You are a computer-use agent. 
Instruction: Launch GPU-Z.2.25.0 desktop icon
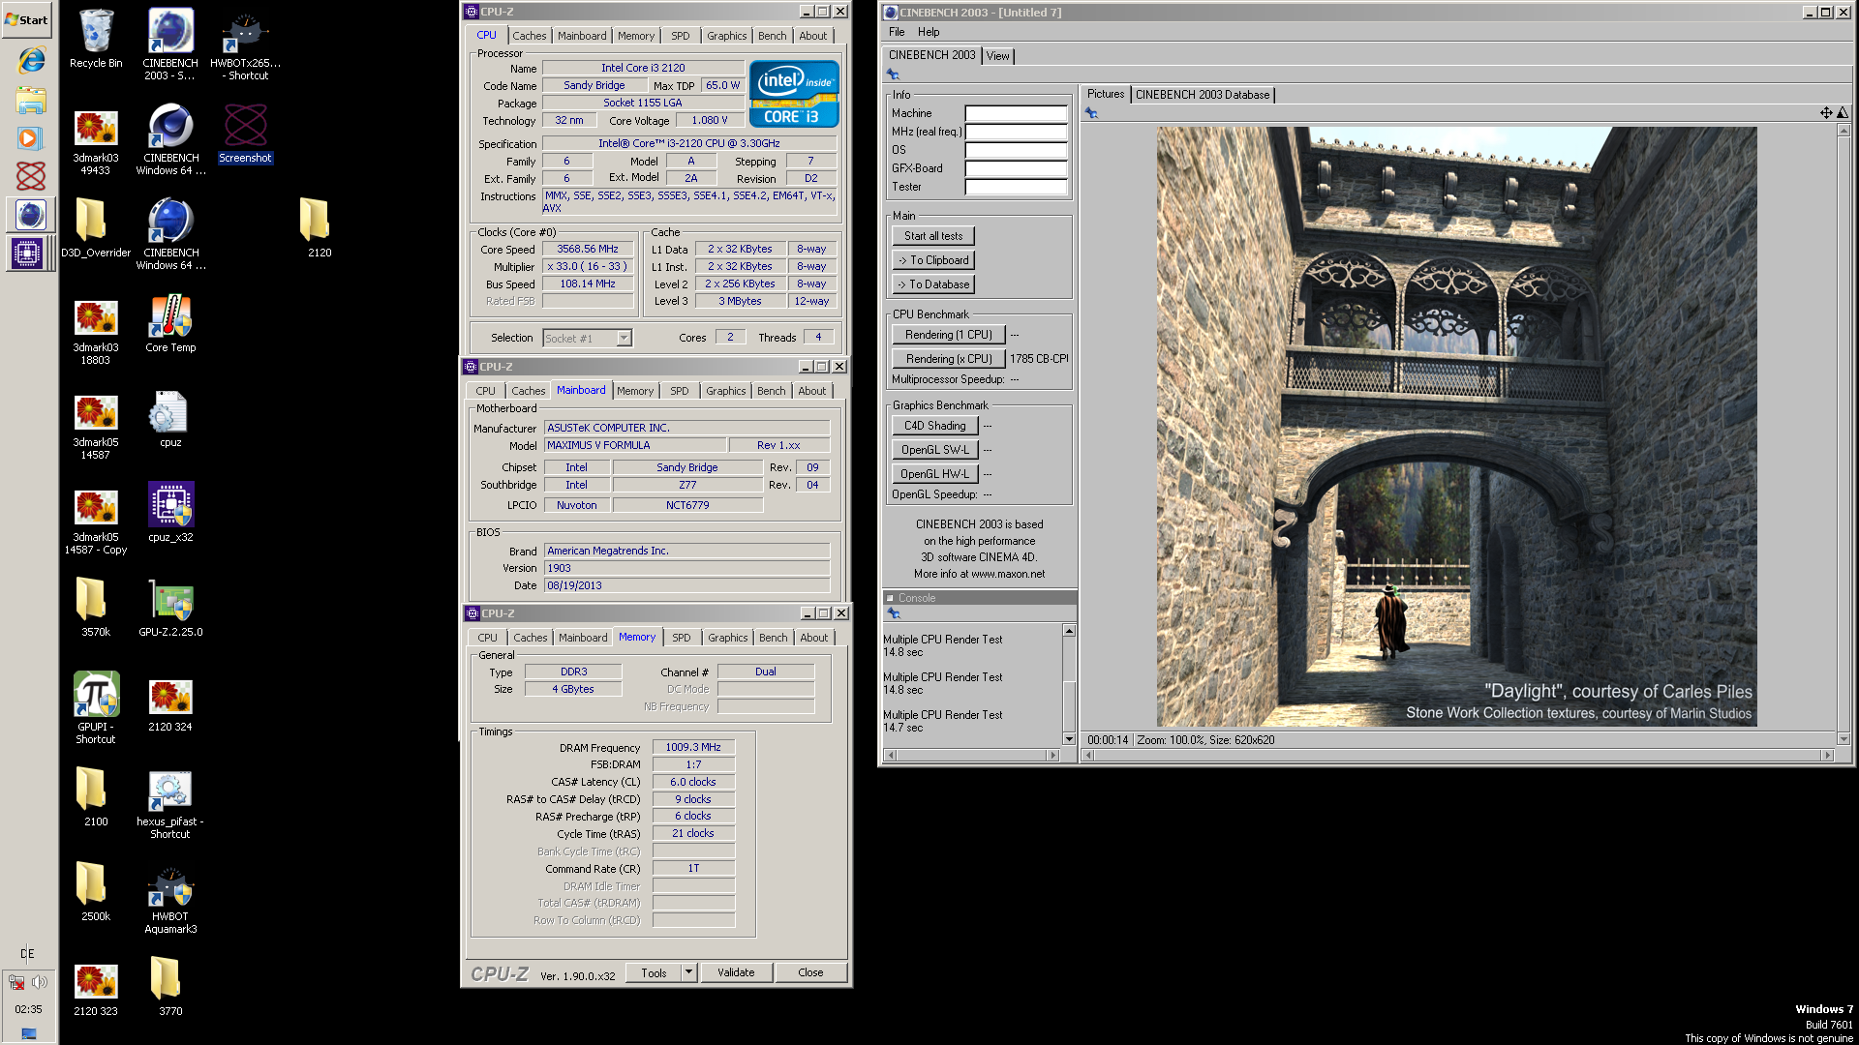click(x=170, y=607)
